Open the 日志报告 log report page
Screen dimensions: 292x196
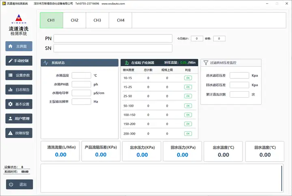pyautogui.click(x=19, y=90)
